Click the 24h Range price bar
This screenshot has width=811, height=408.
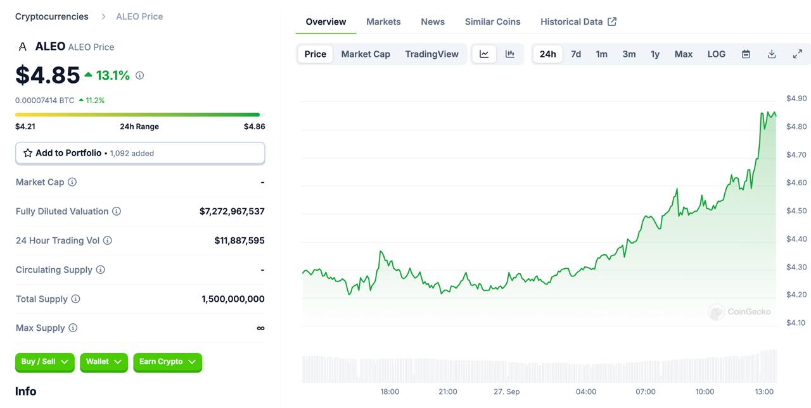coord(137,114)
